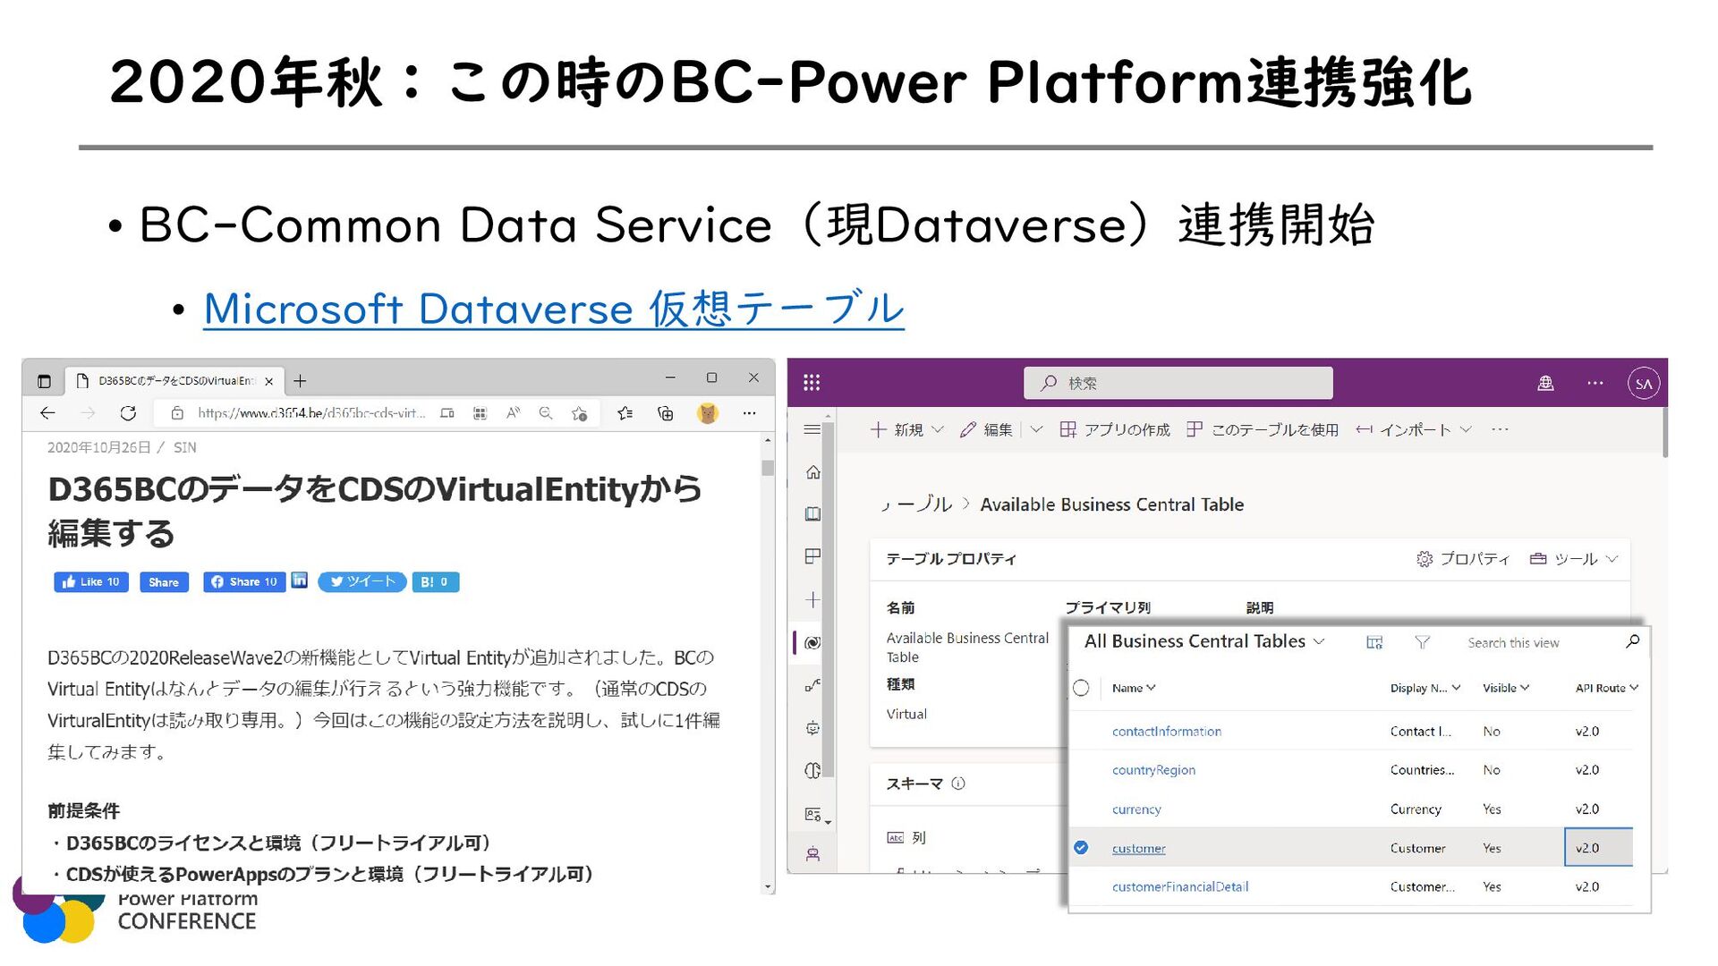Viewport: 1718px width, 966px height.
Task: Open browser favorites list icon
Action: (625, 413)
